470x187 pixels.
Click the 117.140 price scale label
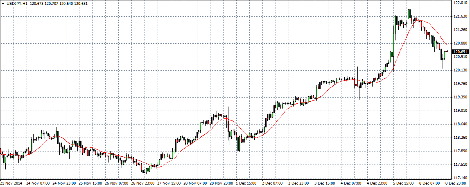pos(461,178)
